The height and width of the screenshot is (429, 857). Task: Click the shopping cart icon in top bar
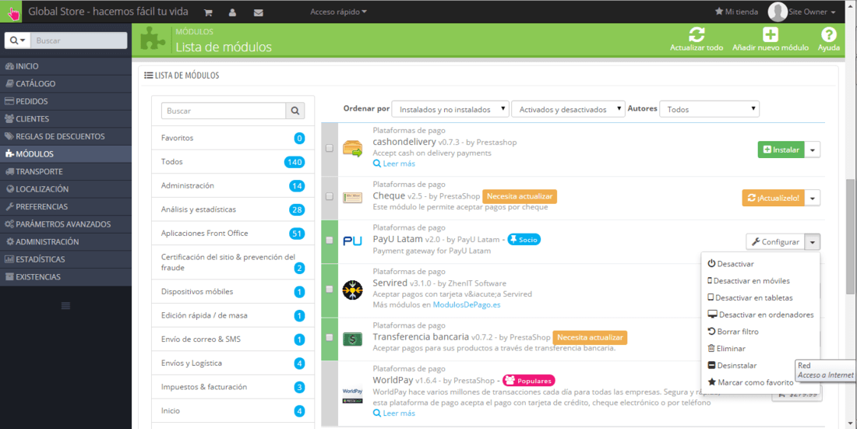[208, 12]
